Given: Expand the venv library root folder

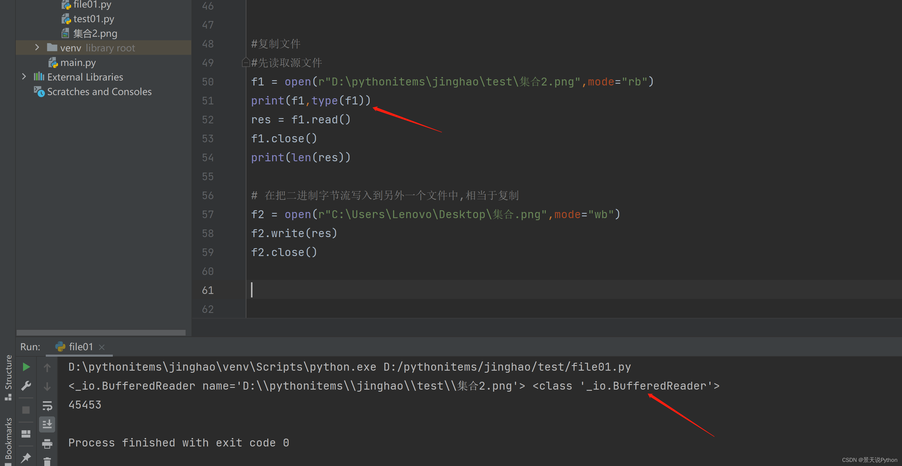Looking at the screenshot, I should (x=37, y=47).
